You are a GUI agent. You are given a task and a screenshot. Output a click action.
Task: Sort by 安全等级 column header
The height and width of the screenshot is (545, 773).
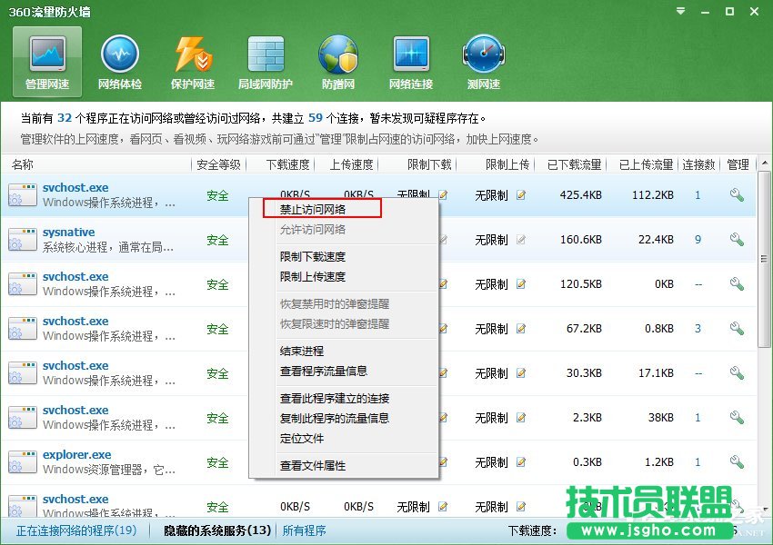click(218, 164)
